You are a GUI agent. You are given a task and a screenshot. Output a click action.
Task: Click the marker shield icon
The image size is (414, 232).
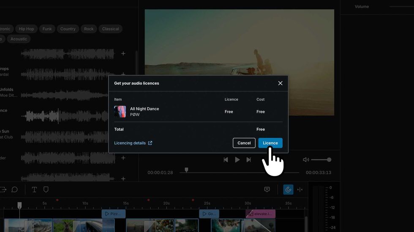pyautogui.click(x=46, y=189)
